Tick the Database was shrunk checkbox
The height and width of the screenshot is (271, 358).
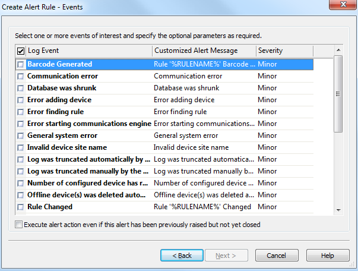coord(21,88)
